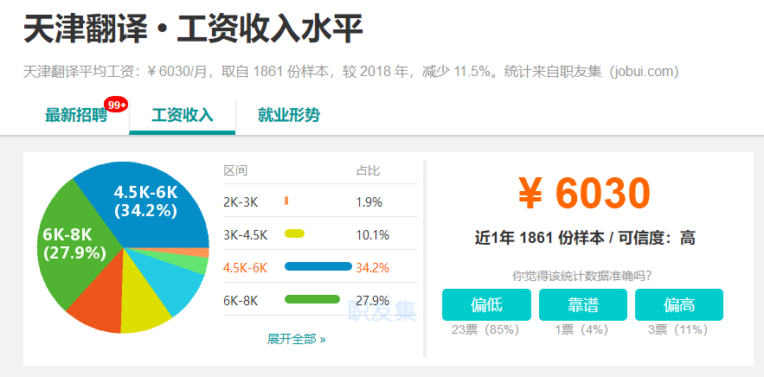764x377 pixels.
Task: Click the red 99+ notification badge
Action: point(117,105)
